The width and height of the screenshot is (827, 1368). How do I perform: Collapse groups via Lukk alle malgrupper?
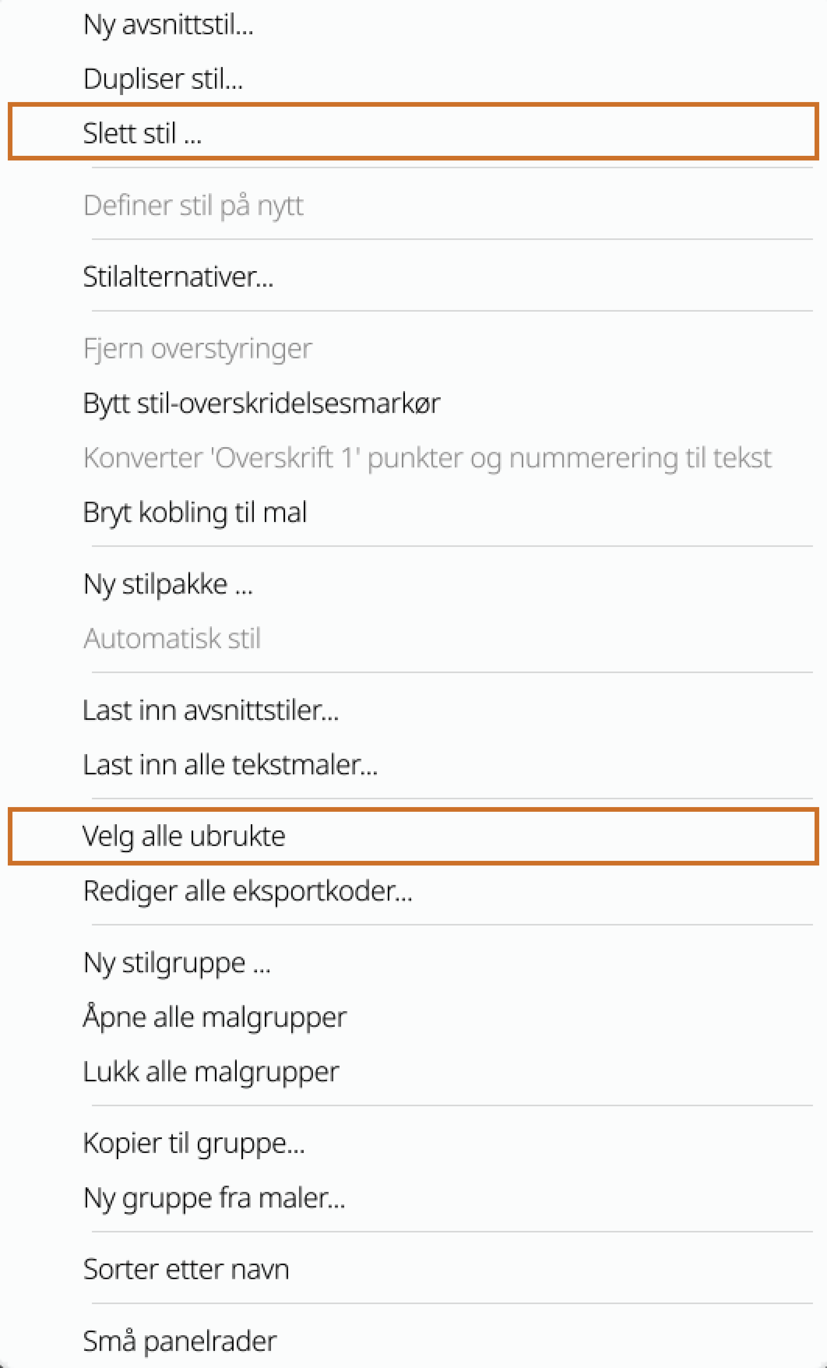(x=211, y=1070)
